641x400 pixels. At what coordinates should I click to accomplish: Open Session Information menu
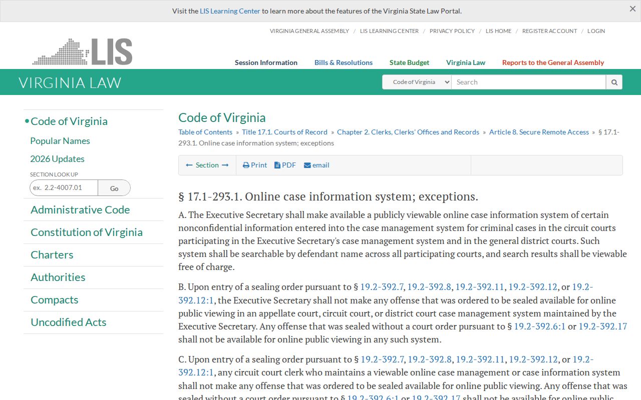pos(266,62)
